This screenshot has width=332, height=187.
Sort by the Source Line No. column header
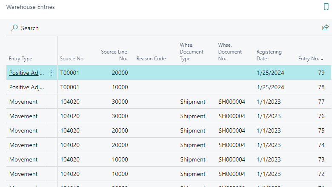click(x=114, y=55)
